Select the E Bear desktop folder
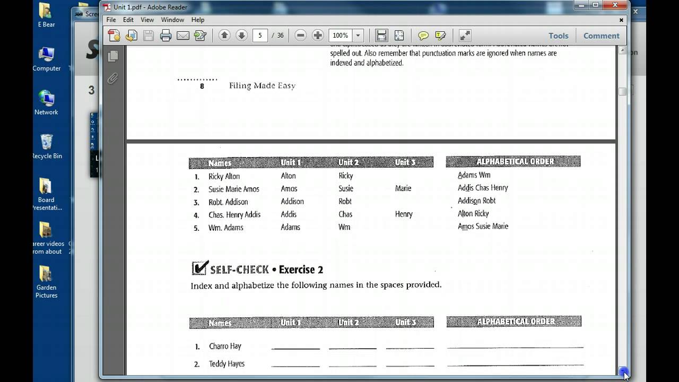Image resolution: width=679 pixels, height=382 pixels. point(46,15)
